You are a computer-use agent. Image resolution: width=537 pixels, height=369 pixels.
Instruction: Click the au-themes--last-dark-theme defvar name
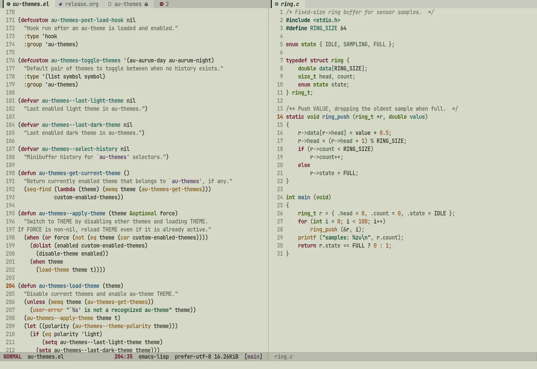click(81, 125)
